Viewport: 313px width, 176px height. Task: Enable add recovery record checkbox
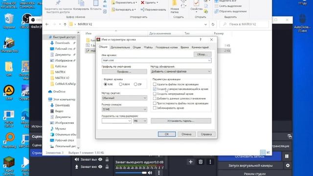coord(155,98)
